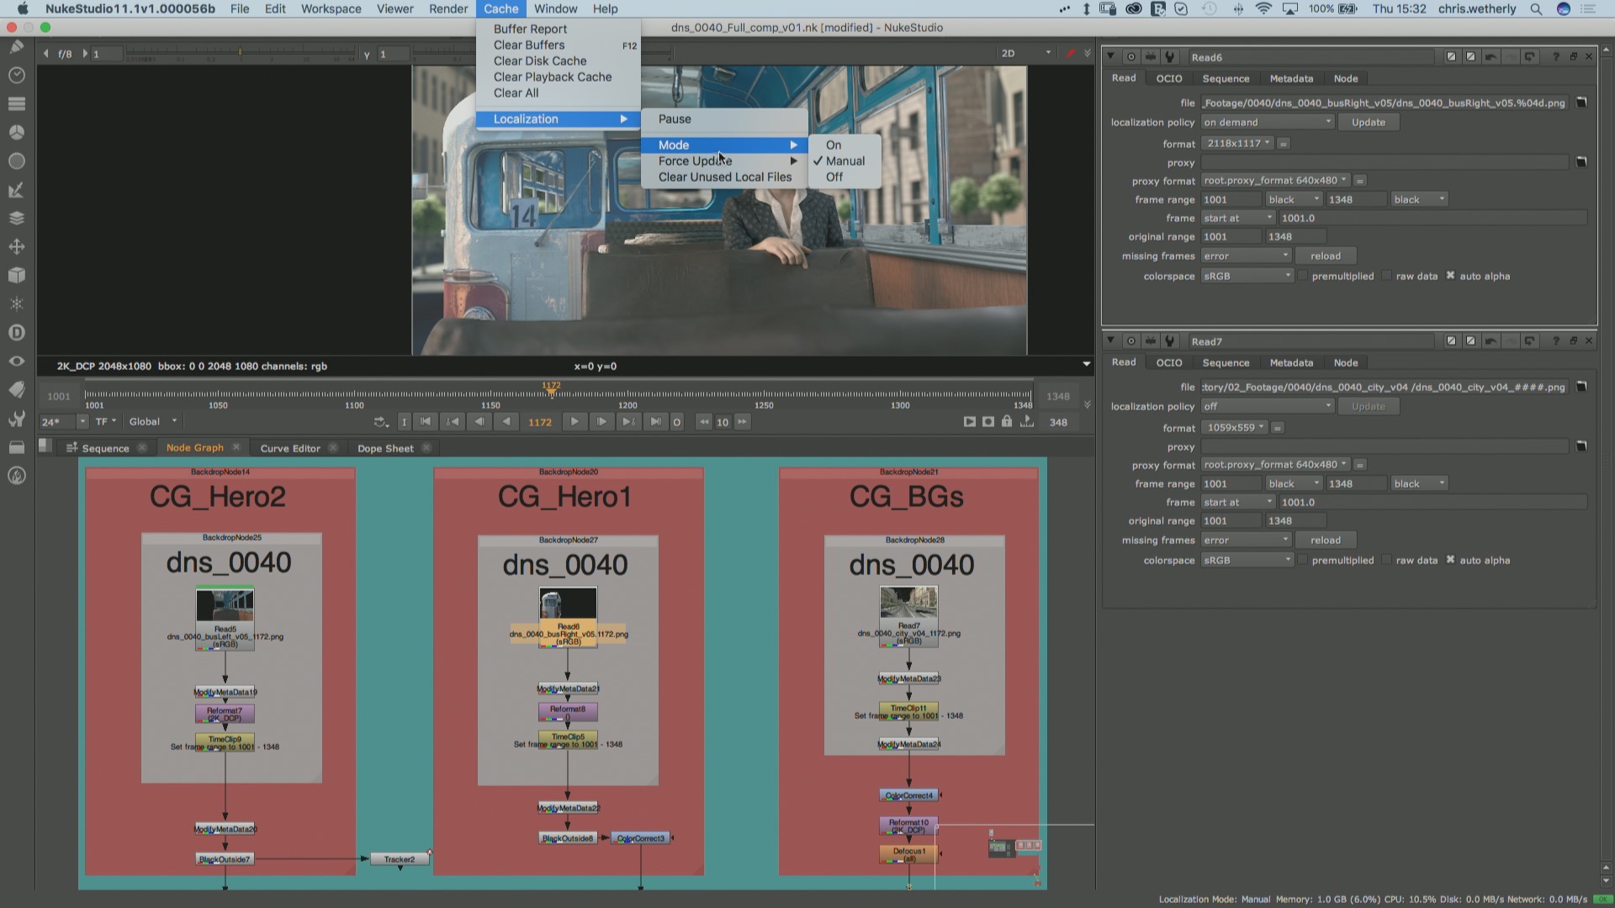Select the Draw nodes toolbar icon

(x=16, y=46)
